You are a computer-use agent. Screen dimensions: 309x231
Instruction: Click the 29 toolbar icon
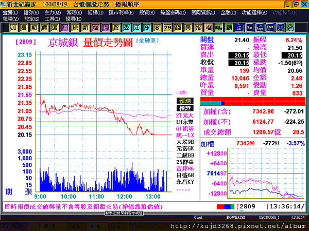167,28
